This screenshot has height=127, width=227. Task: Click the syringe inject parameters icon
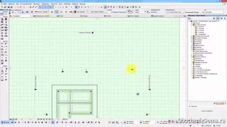[36, 7]
